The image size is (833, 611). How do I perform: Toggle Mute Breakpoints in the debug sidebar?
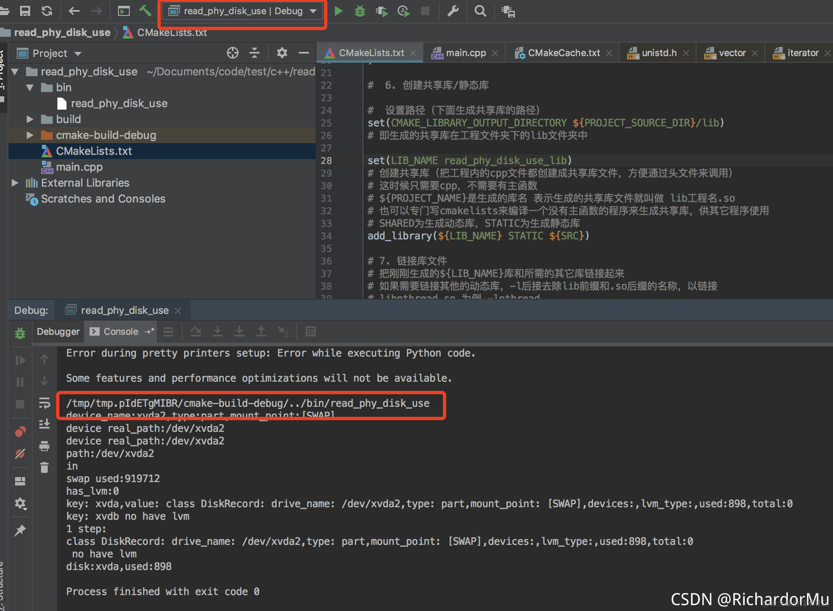tap(20, 454)
